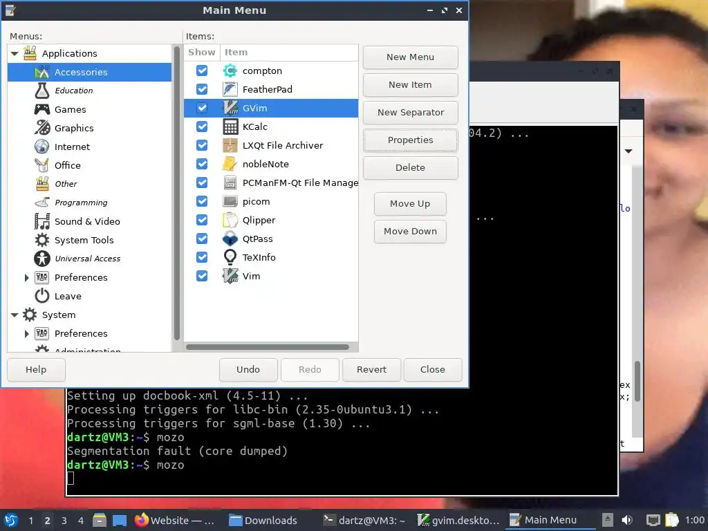The width and height of the screenshot is (708, 531).
Task: Click the Menus tree vertical scrollbar
Action: (x=177, y=194)
